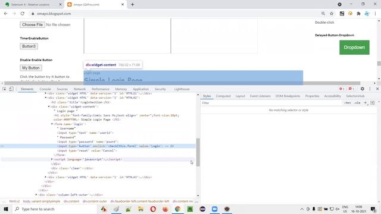Collapse the div class widget-content node
The image size is (381, 214).
point(49,106)
